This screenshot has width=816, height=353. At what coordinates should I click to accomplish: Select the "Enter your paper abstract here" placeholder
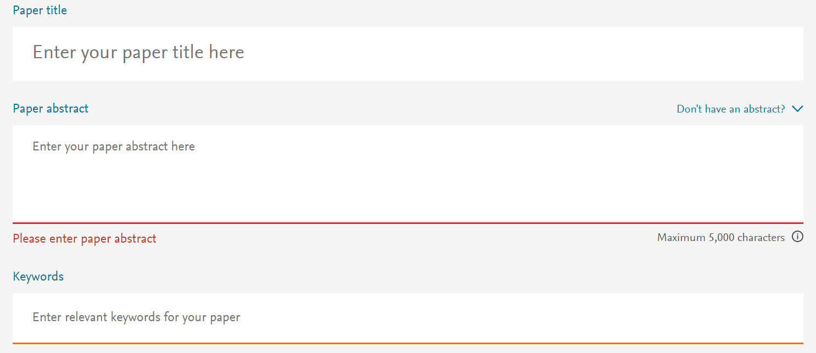pos(114,147)
